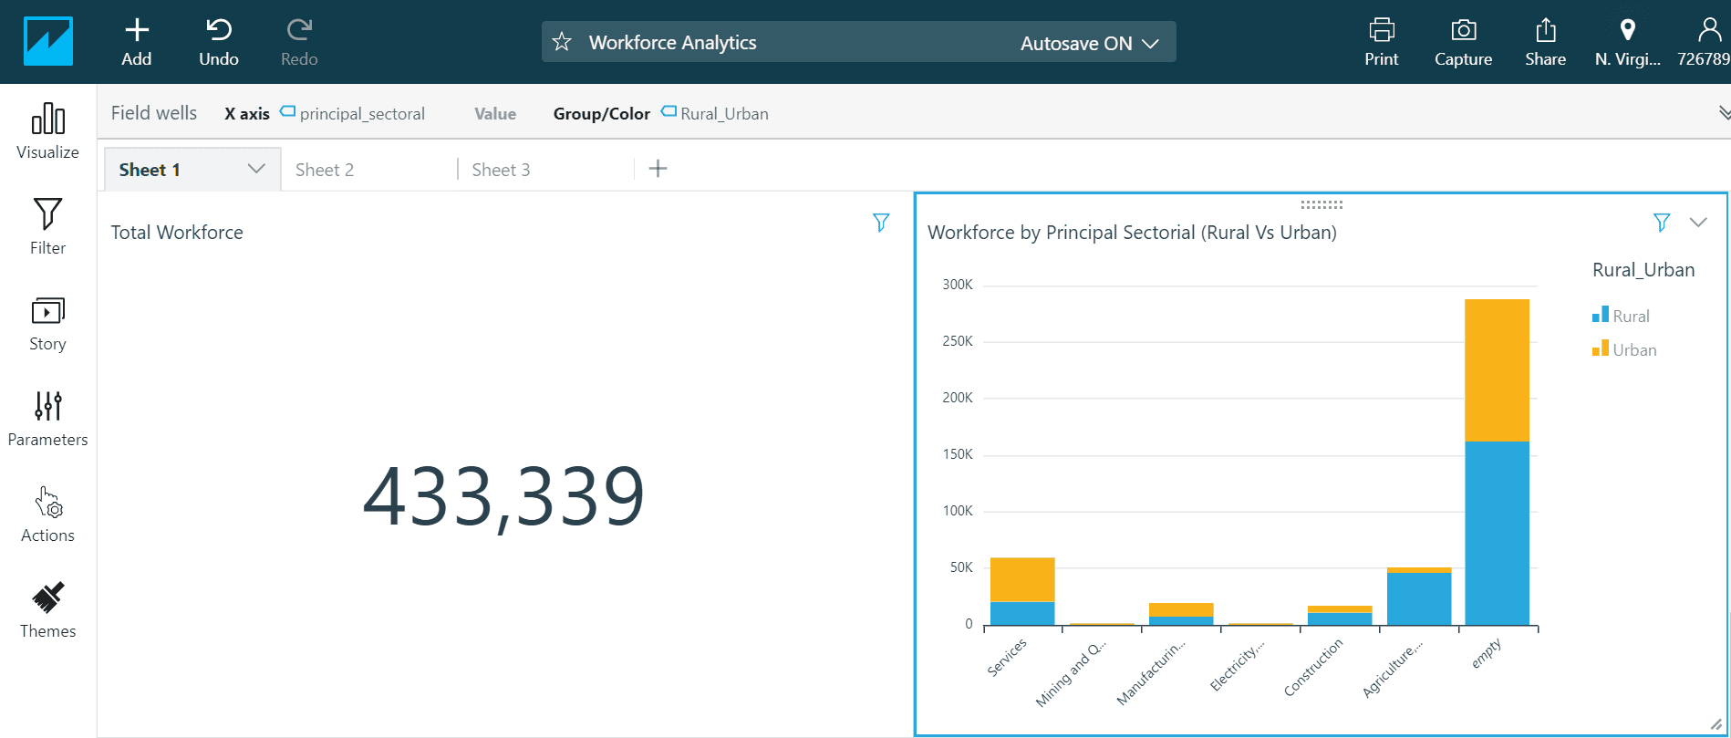Open the Share menu
Image resolution: width=1731 pixels, height=738 pixels.
coord(1546,42)
